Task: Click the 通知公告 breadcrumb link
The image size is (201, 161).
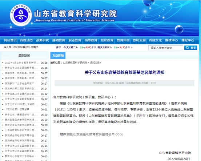Action: click(x=95, y=63)
